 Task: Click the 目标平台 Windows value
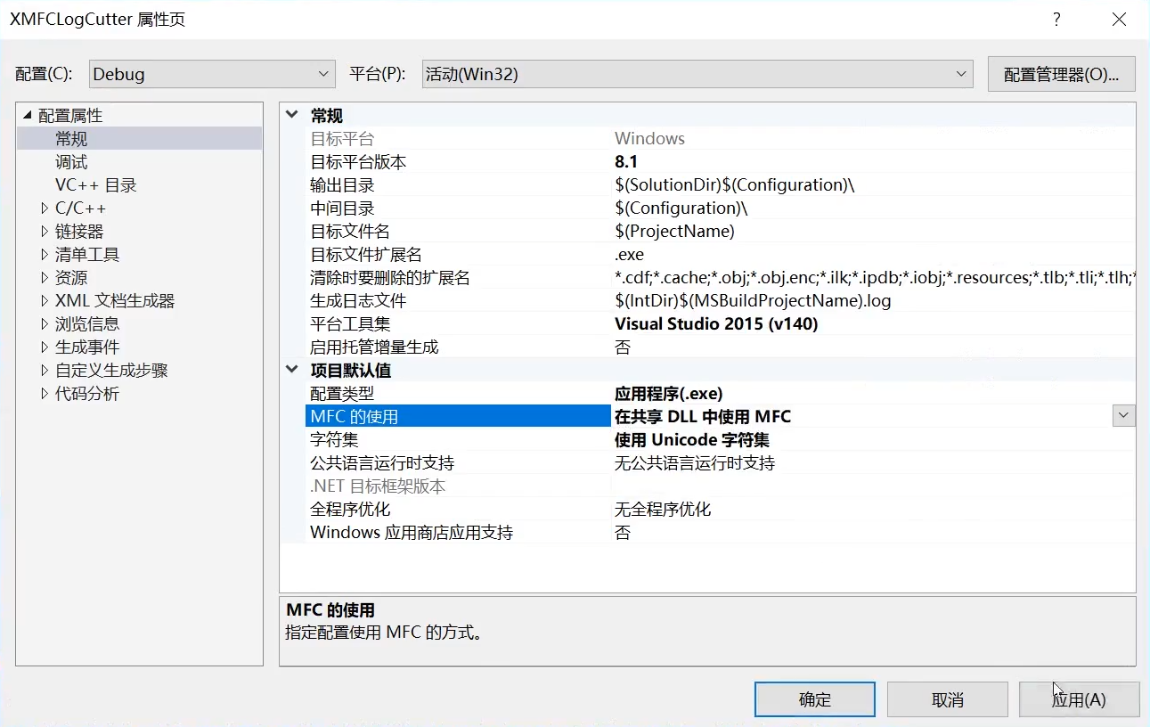click(x=650, y=139)
